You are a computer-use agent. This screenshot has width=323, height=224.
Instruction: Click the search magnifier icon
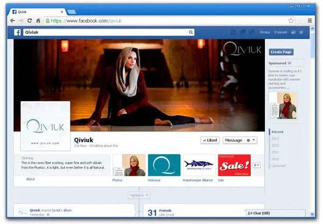point(191,32)
